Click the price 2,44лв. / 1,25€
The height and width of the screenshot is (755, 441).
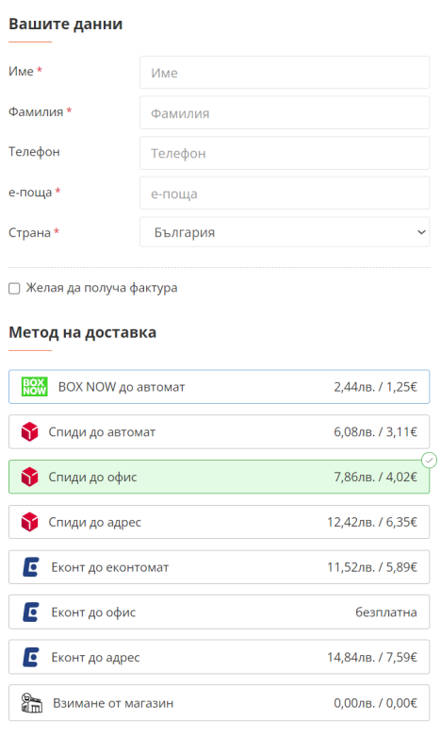[375, 387]
